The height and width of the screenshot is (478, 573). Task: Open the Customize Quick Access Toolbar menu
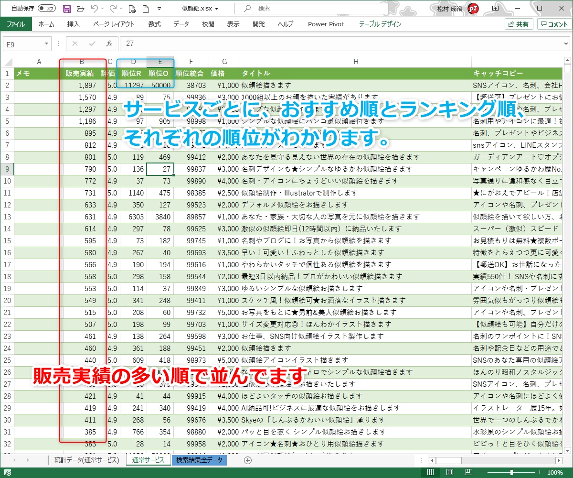(159, 9)
